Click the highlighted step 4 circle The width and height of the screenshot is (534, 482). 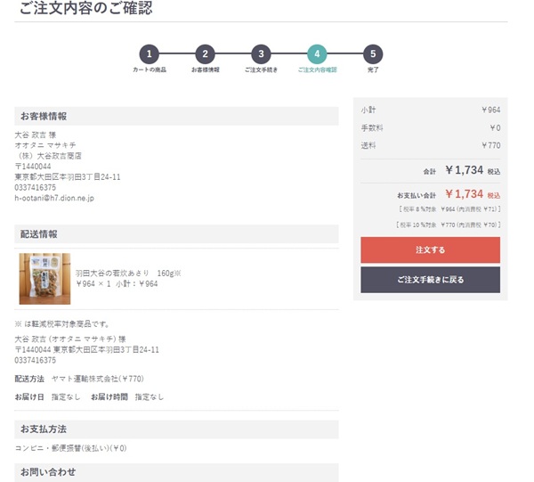[317, 54]
